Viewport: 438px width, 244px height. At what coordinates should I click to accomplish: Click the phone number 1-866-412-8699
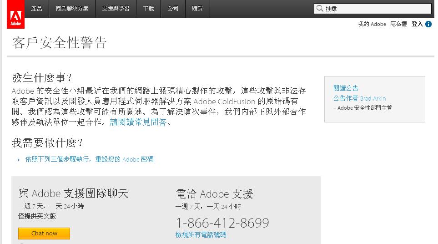tap(222, 223)
